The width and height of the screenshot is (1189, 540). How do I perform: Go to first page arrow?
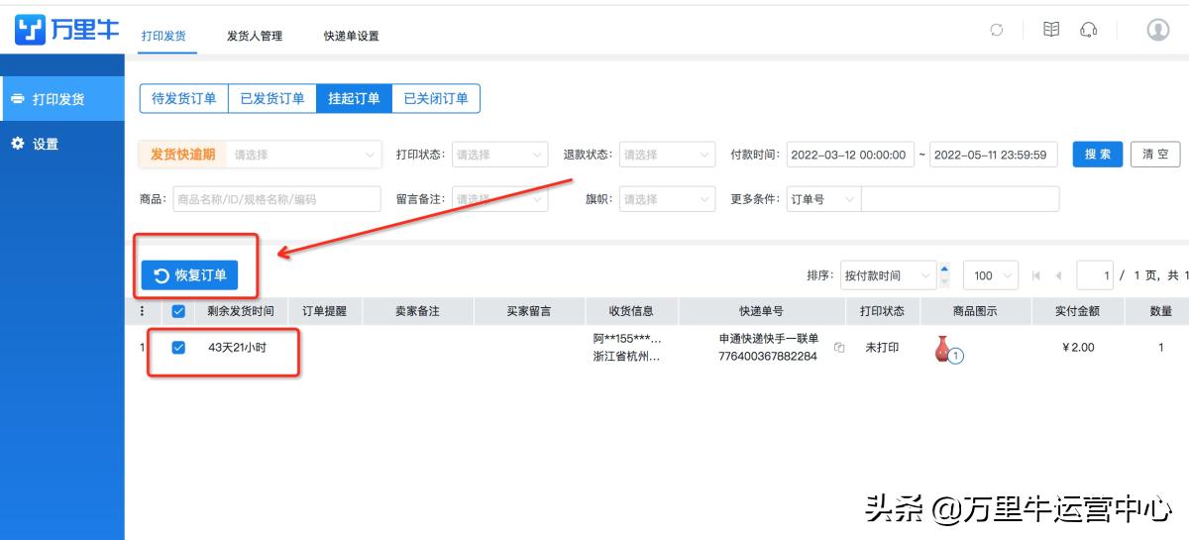click(x=1035, y=275)
